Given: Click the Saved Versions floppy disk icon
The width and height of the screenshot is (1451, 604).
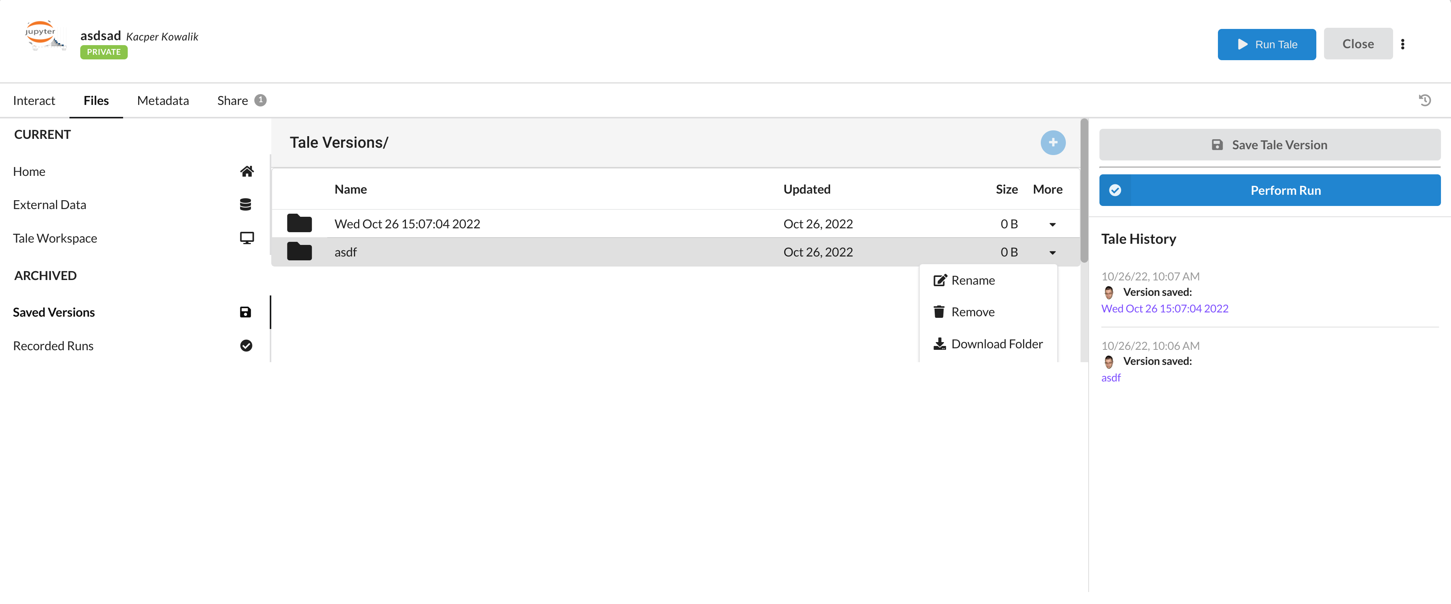Looking at the screenshot, I should (245, 312).
